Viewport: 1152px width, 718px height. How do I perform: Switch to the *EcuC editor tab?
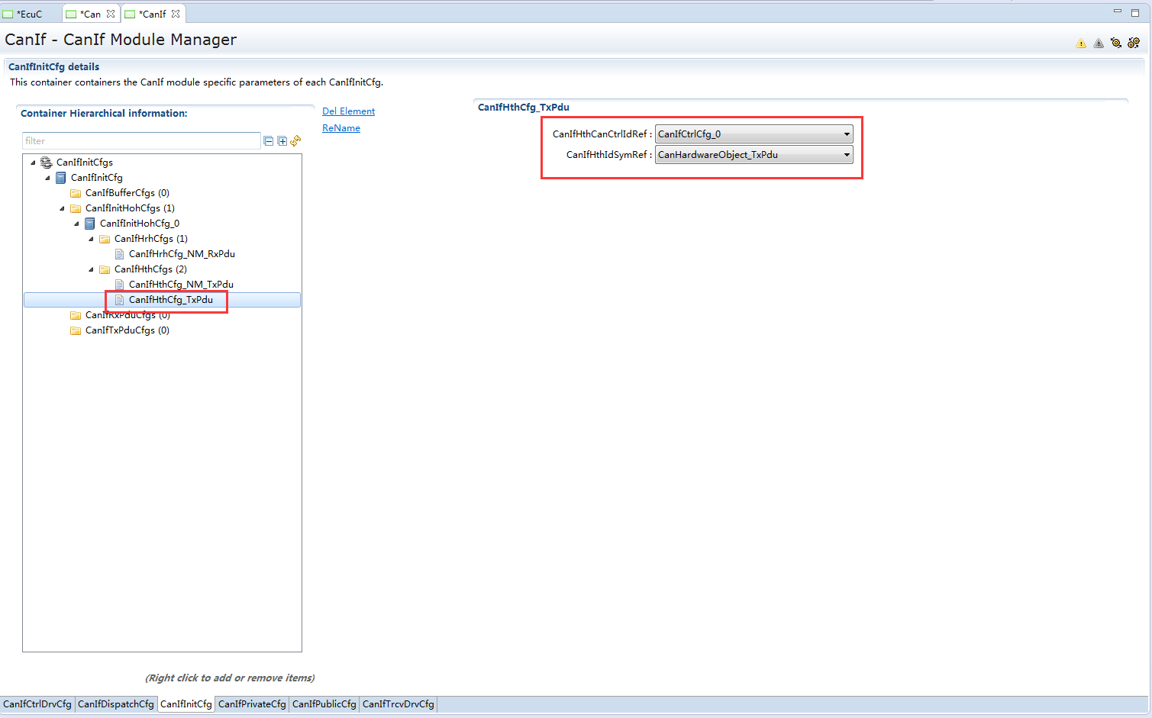click(x=29, y=14)
